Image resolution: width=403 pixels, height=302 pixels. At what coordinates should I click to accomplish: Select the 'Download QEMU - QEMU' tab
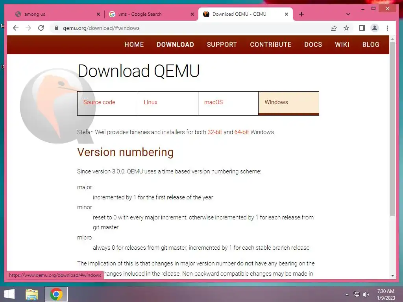[246, 14]
